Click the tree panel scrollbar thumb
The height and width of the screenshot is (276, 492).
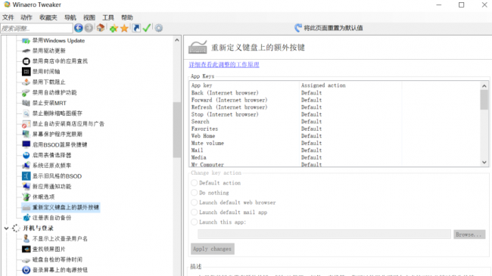click(177, 129)
